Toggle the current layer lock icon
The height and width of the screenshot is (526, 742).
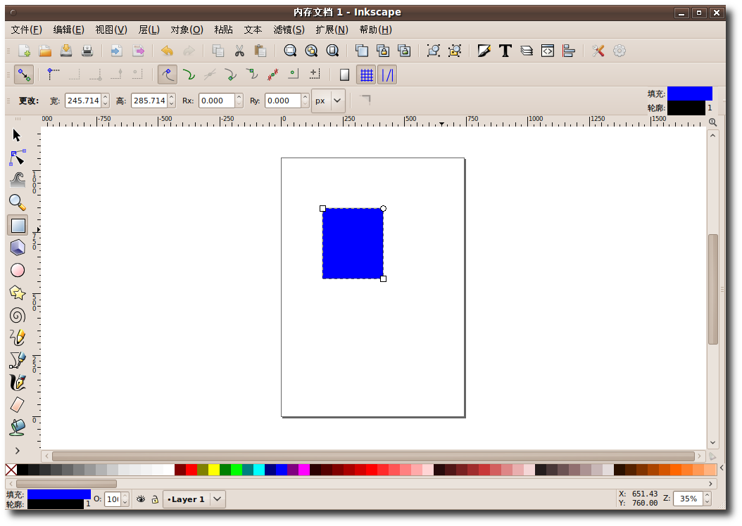[155, 499]
